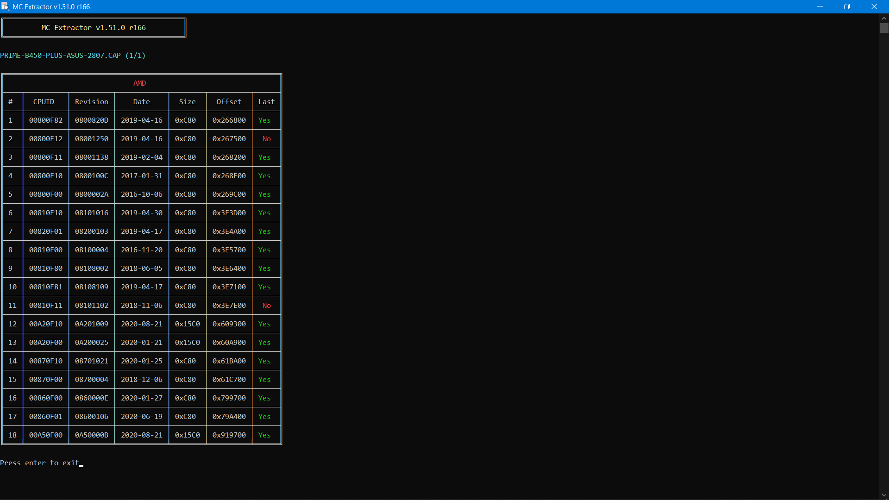
Task: Click the CPUID column header
Action: coord(44,101)
